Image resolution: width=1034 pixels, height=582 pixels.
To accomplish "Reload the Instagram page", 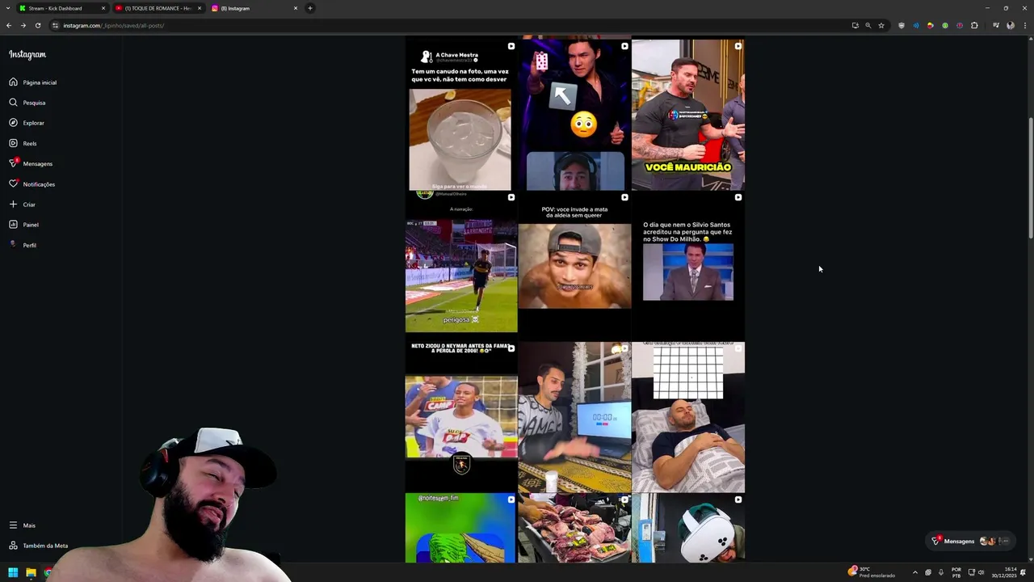I will click(38, 25).
